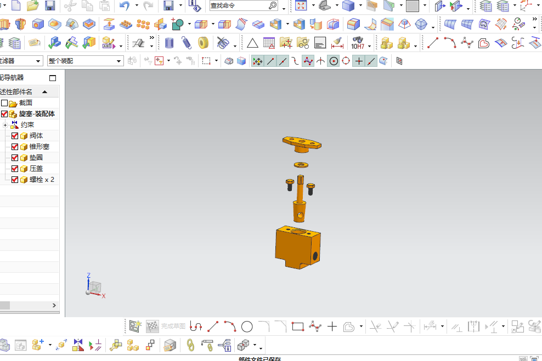Select the sketch Rectangle tool

click(x=298, y=326)
